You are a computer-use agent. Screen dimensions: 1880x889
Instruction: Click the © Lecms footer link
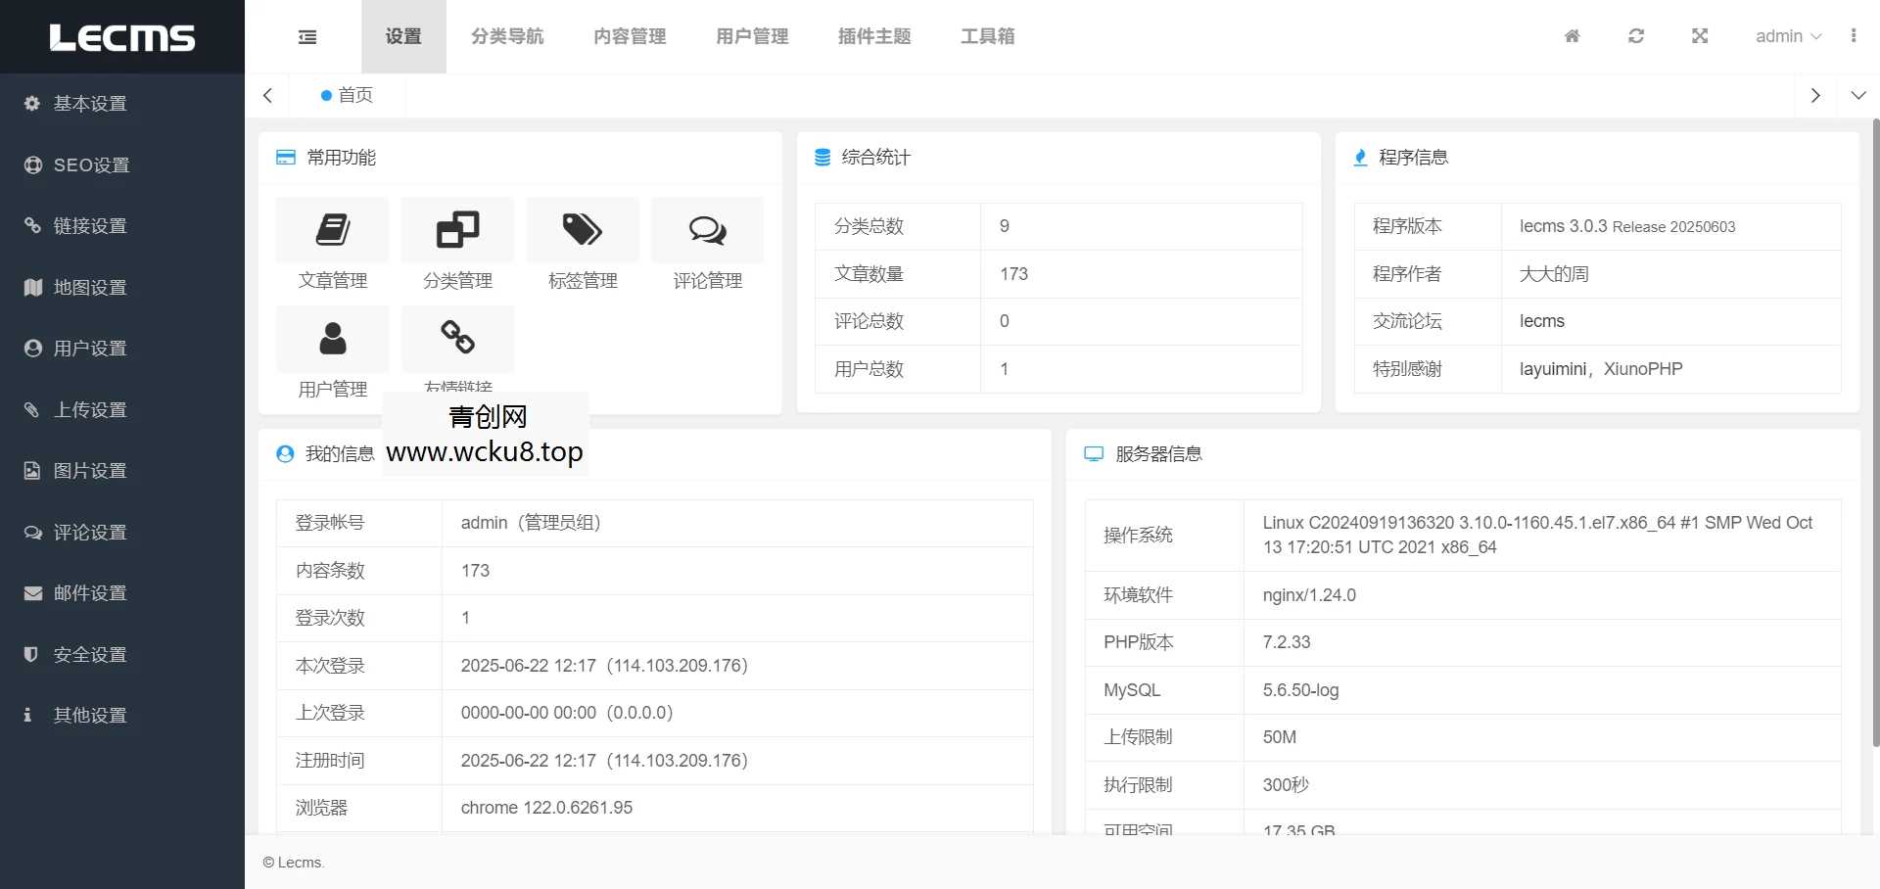292,863
